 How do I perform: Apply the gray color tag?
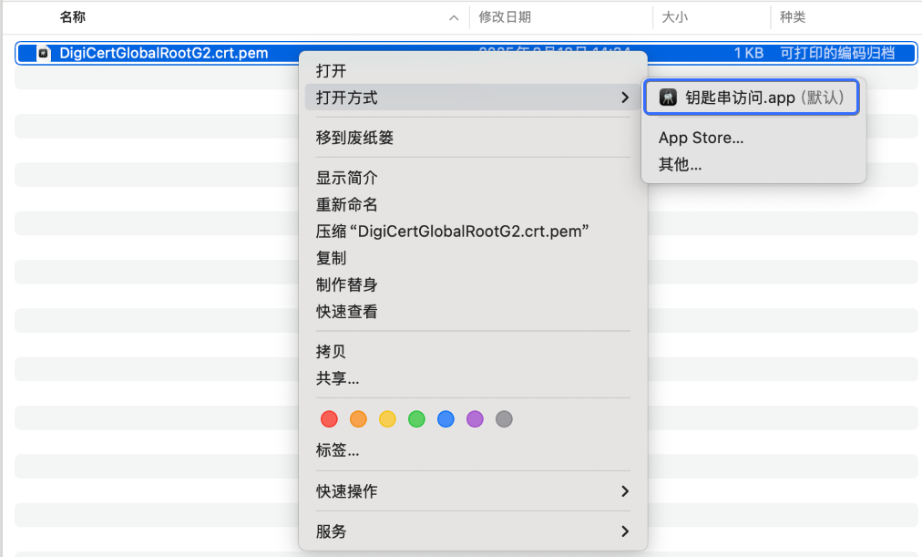tap(504, 419)
